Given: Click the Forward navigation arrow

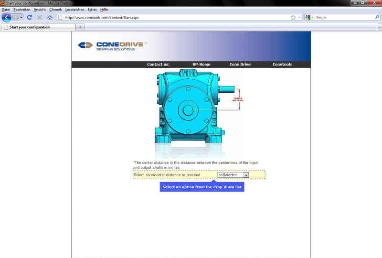Looking at the screenshot, I should tap(15, 18).
